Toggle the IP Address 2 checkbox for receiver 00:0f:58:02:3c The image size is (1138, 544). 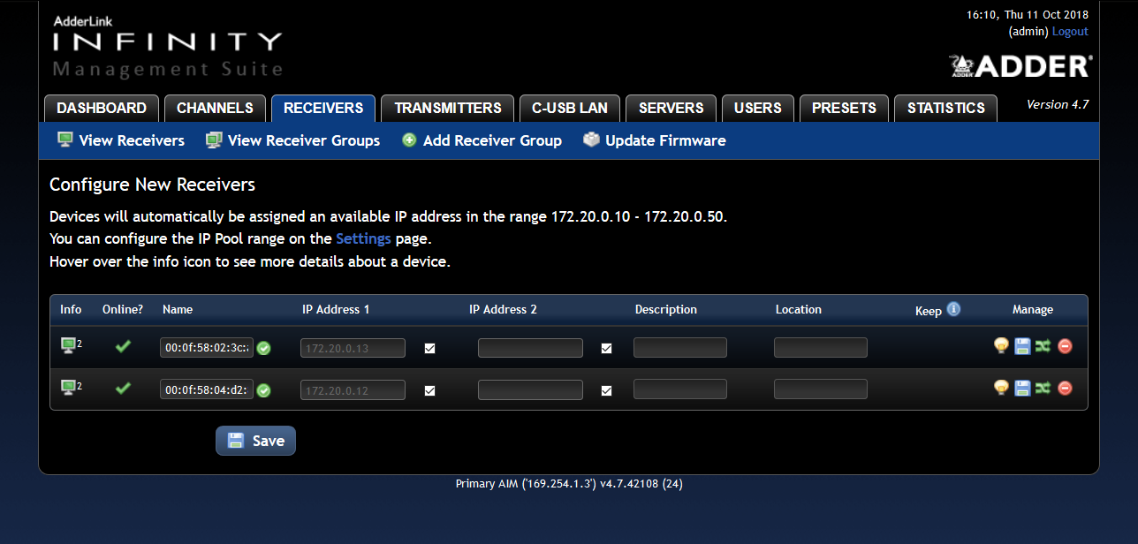coord(606,348)
